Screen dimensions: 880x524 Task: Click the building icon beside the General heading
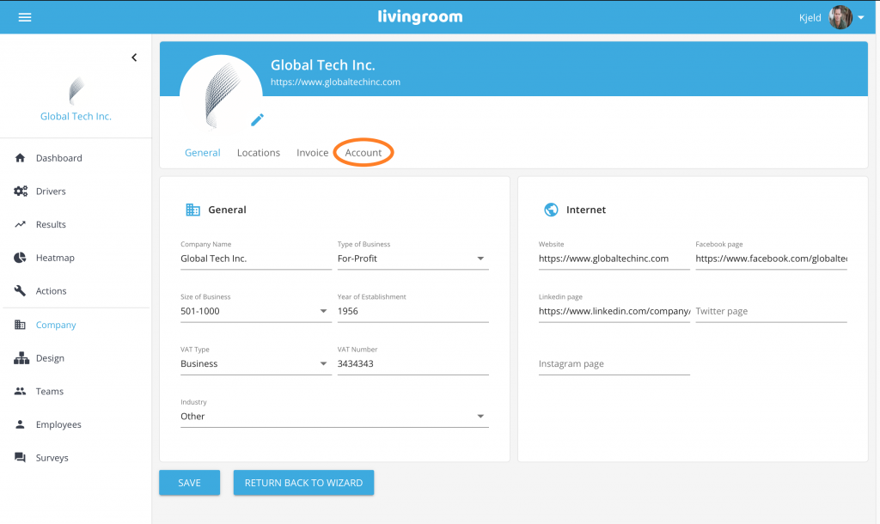193,210
